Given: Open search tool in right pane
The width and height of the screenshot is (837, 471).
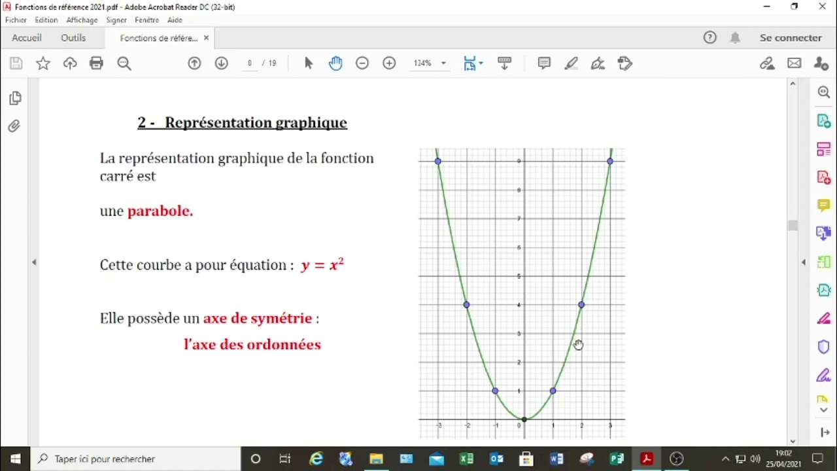Looking at the screenshot, I should coord(824,92).
